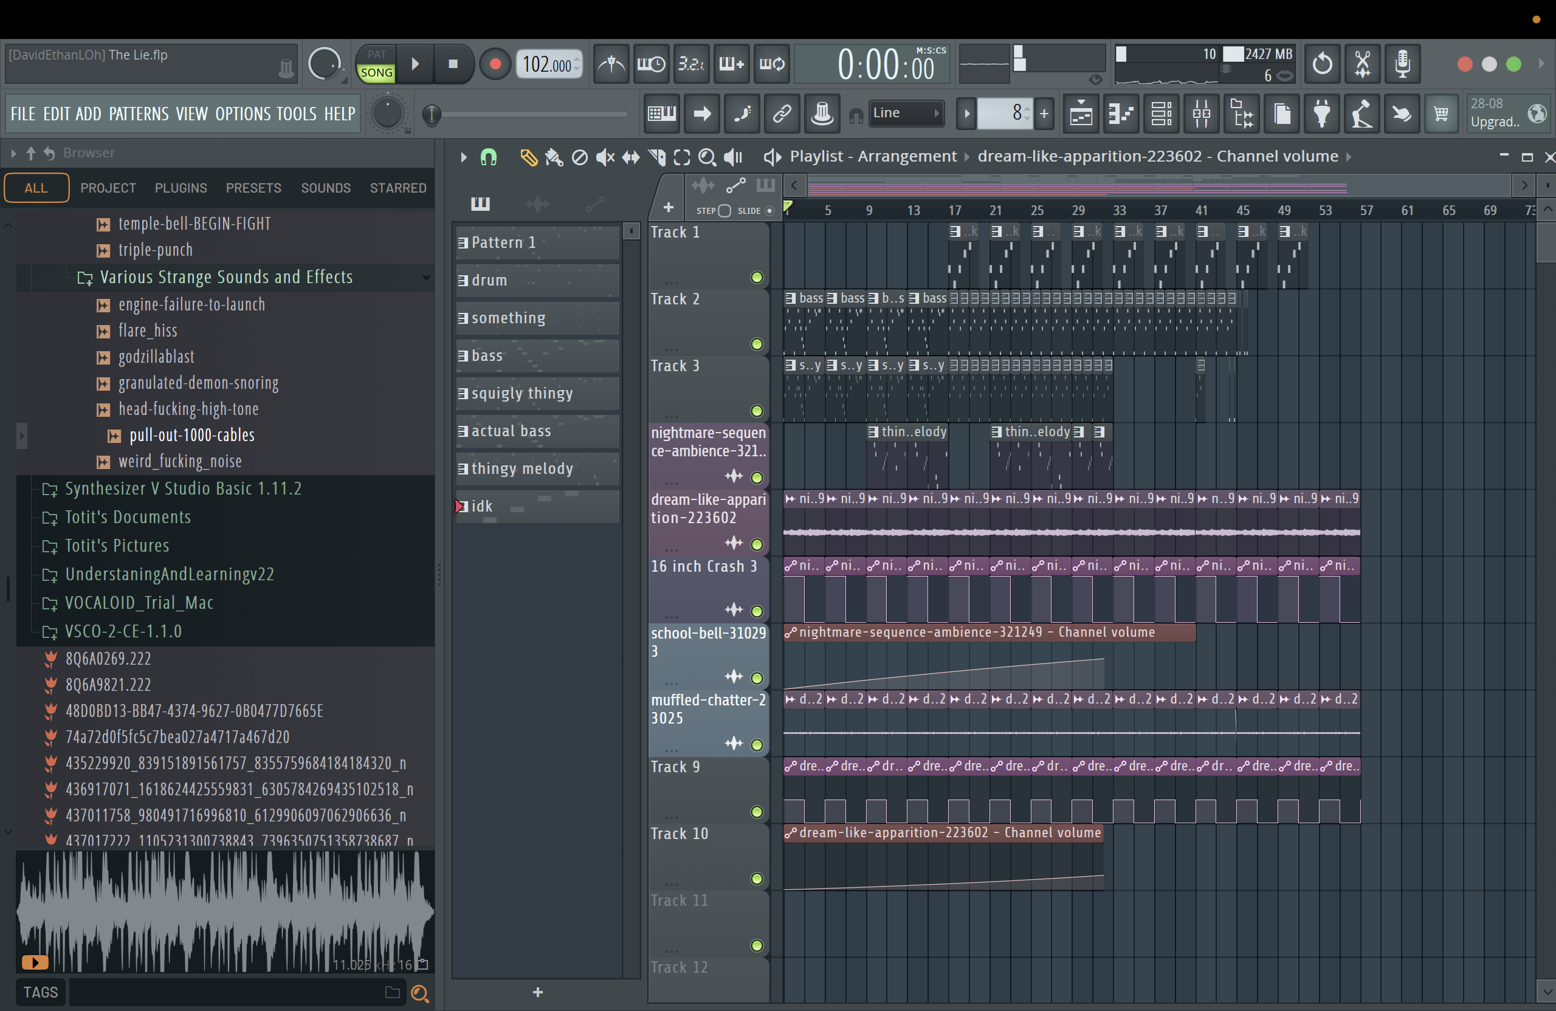Image resolution: width=1556 pixels, height=1011 pixels.
Task: Open the Line snap dropdown
Action: tap(906, 113)
